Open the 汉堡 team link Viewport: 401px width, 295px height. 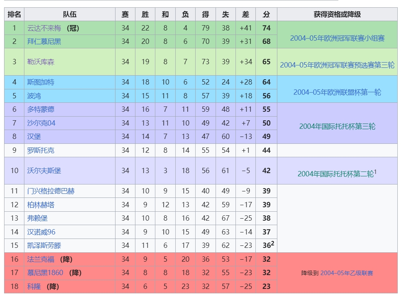[x=34, y=137]
